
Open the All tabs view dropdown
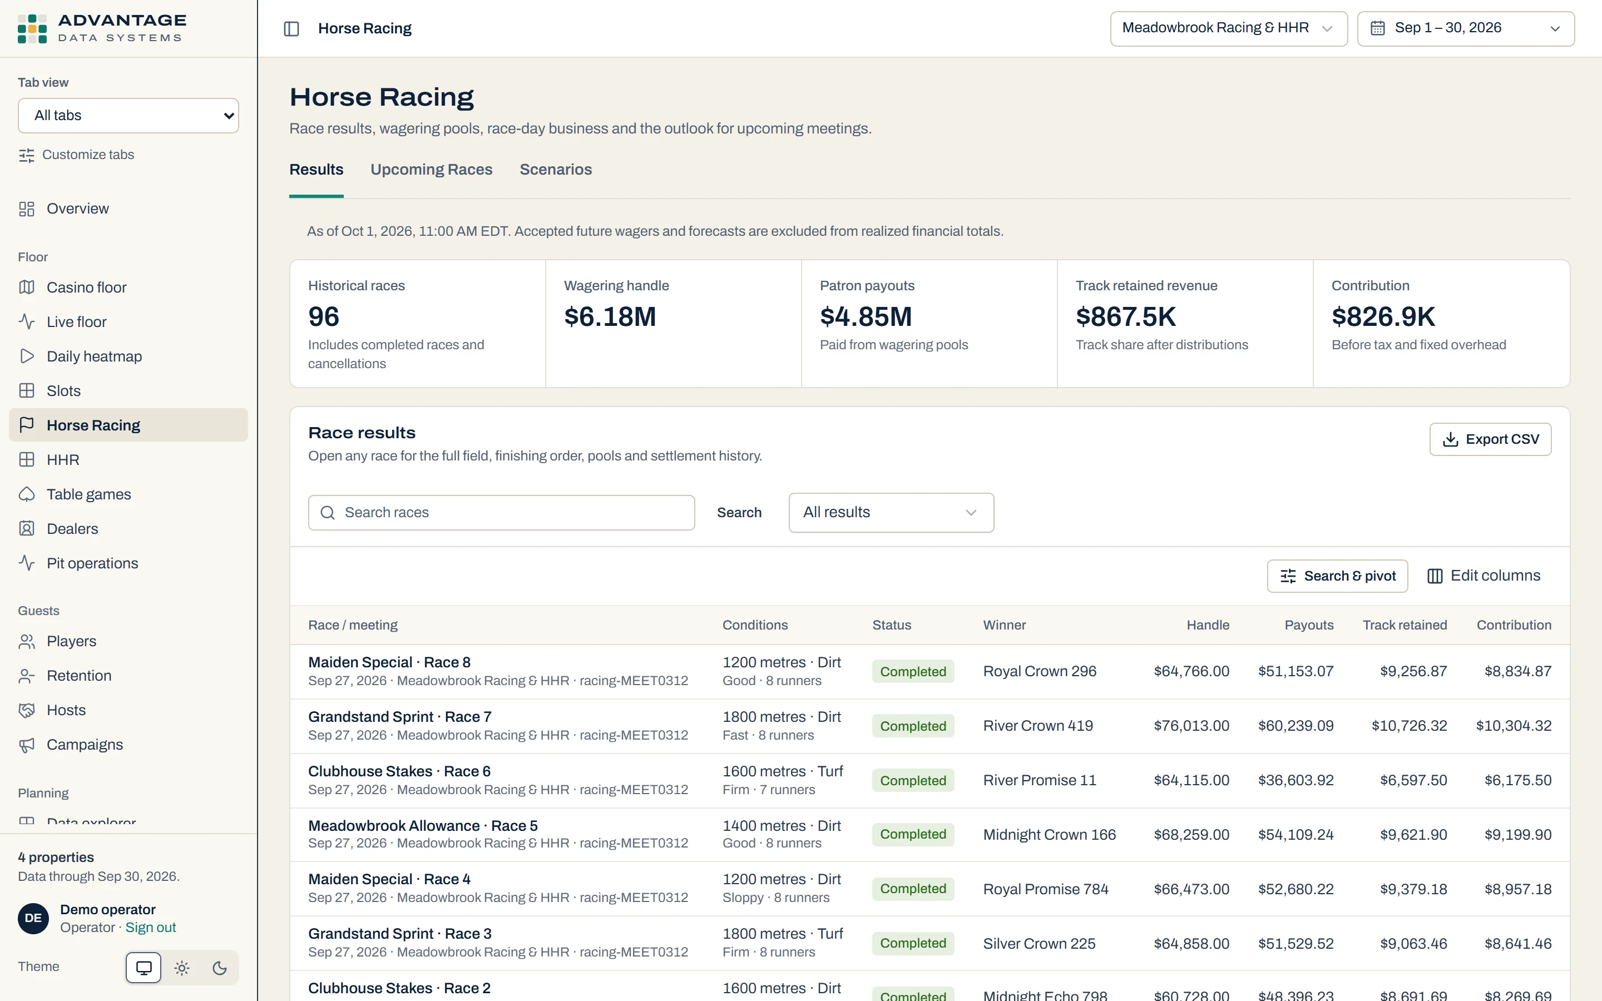pos(128,116)
